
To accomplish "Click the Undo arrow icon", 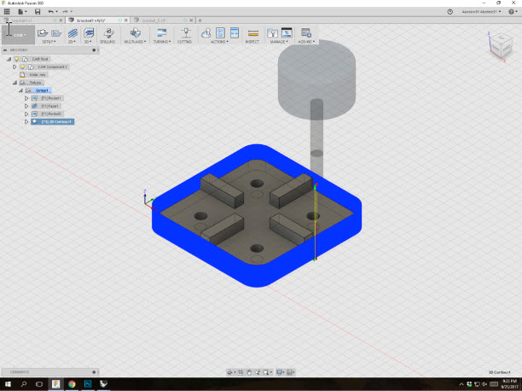I will point(52,11).
